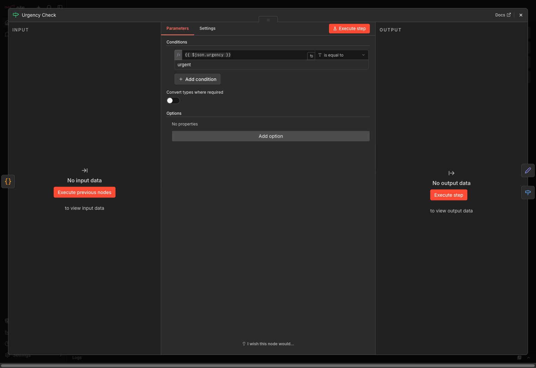Edit the $json.urgency expression field
Image resolution: width=536 pixels, height=368 pixels.
245,55
